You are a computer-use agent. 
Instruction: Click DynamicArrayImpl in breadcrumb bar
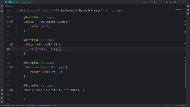tap(43, 106)
